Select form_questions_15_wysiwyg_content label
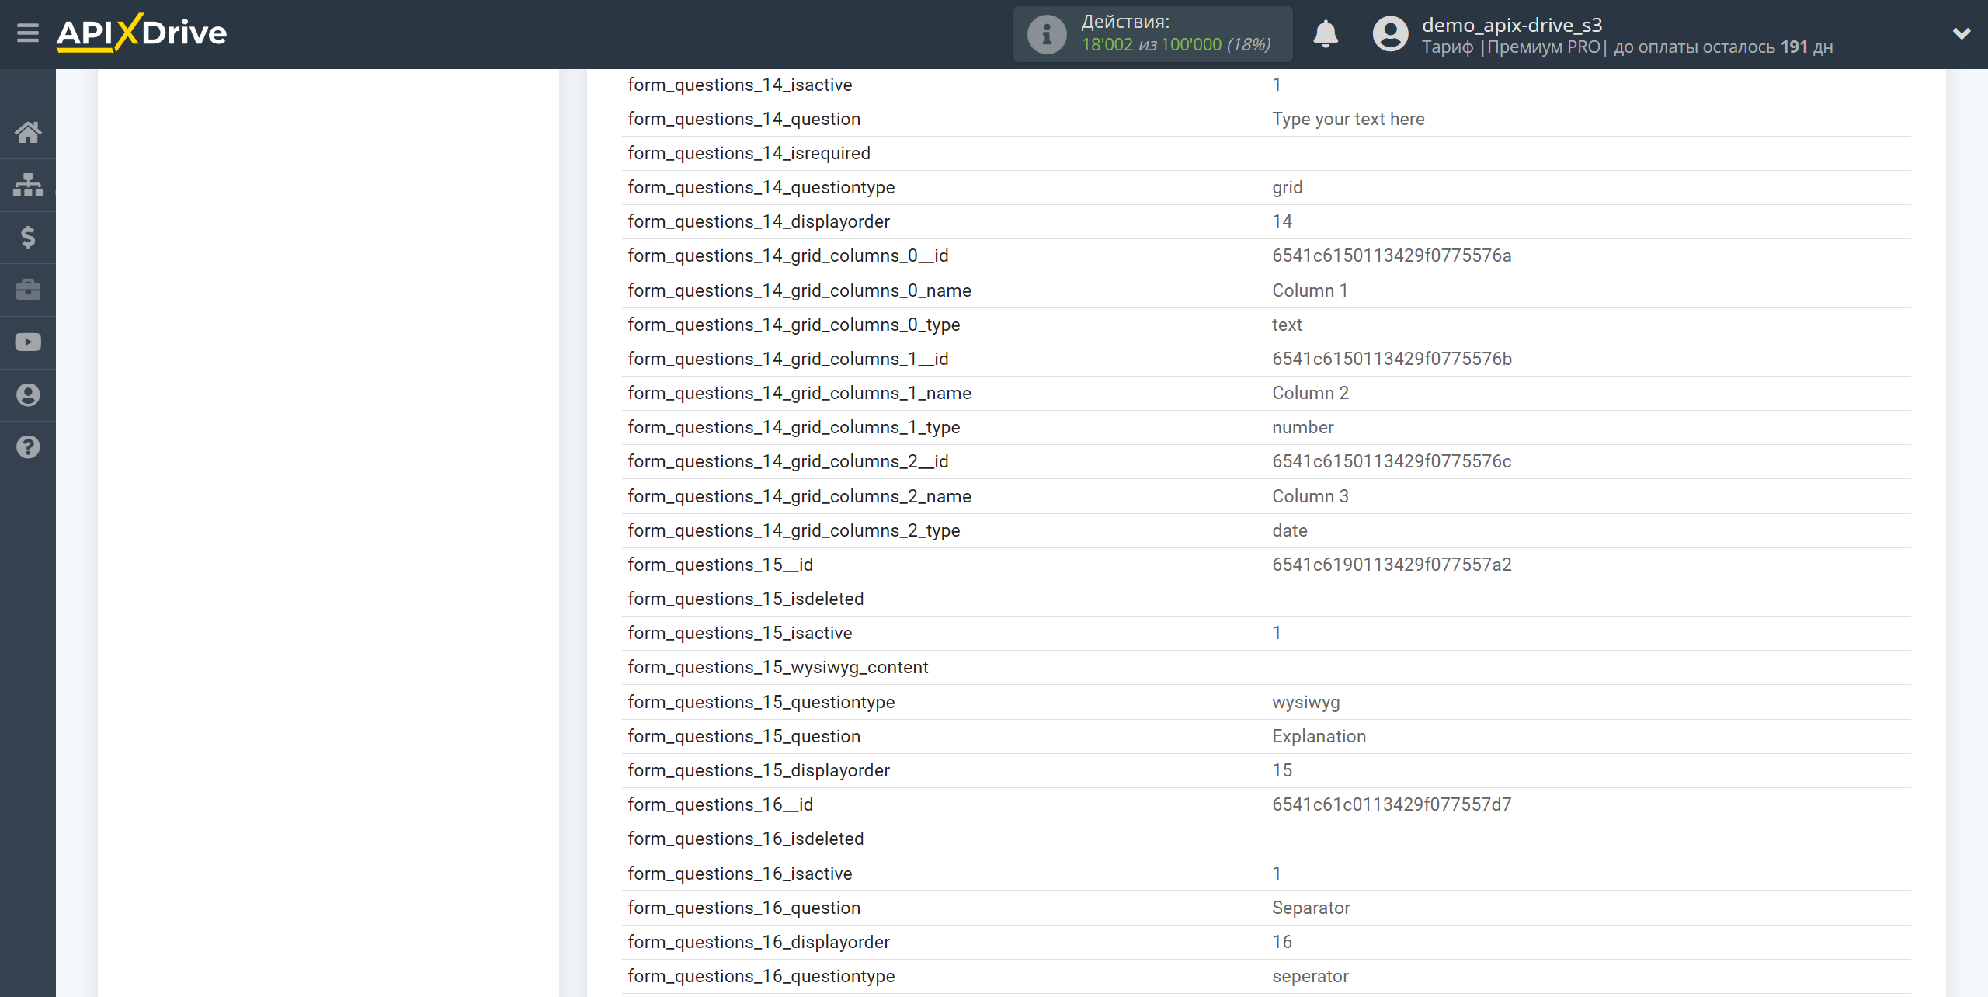1988x997 pixels. (777, 667)
